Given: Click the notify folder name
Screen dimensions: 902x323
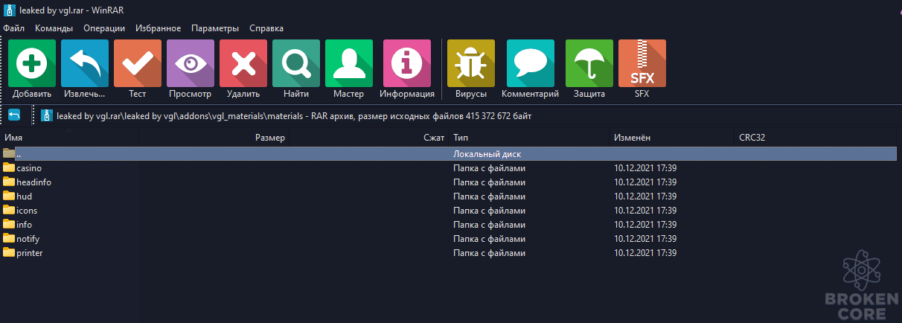Looking at the screenshot, I should pos(28,239).
